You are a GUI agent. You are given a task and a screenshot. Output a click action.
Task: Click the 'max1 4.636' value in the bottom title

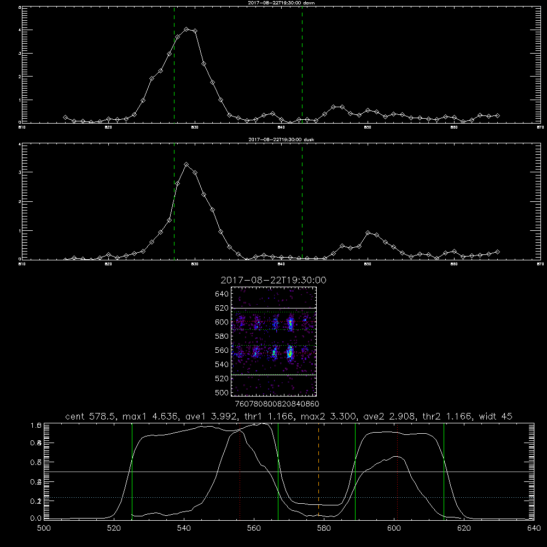pos(151,416)
